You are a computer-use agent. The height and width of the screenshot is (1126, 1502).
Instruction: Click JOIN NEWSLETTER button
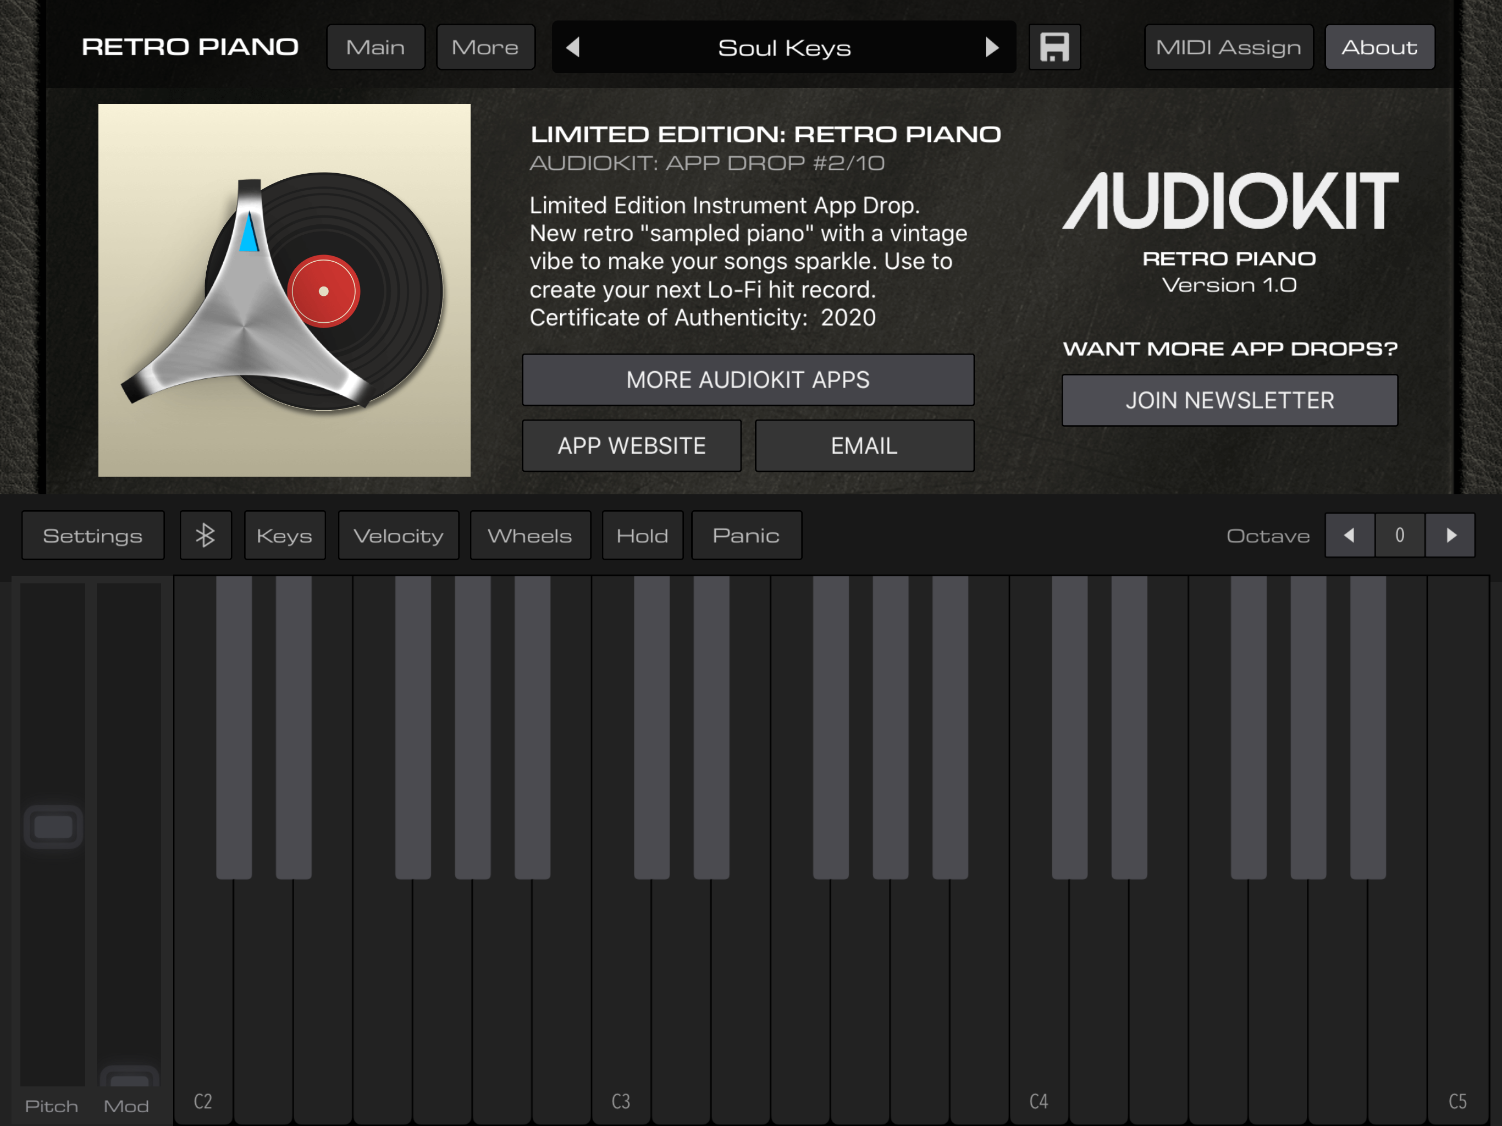tap(1230, 400)
